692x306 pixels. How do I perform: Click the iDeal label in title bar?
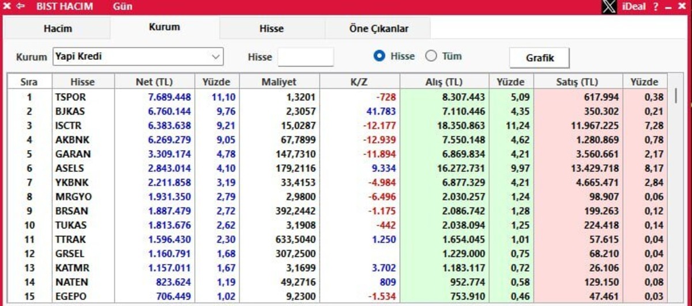634,7
